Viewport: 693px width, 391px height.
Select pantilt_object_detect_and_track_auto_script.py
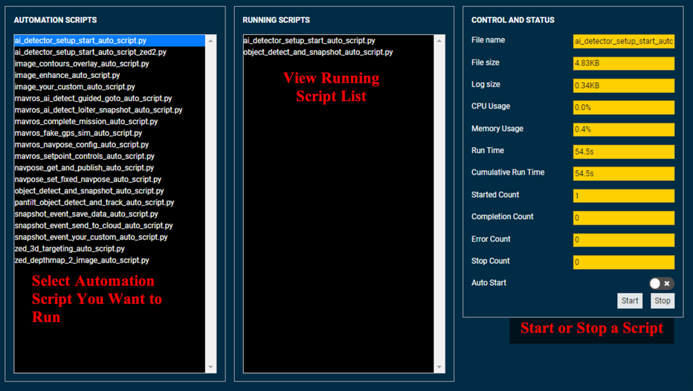109,202
